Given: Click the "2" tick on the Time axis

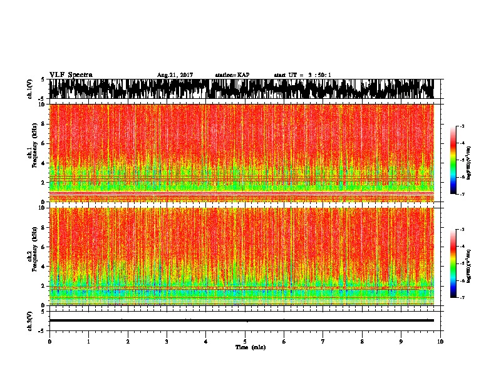Looking at the screenshot, I should (128, 342).
